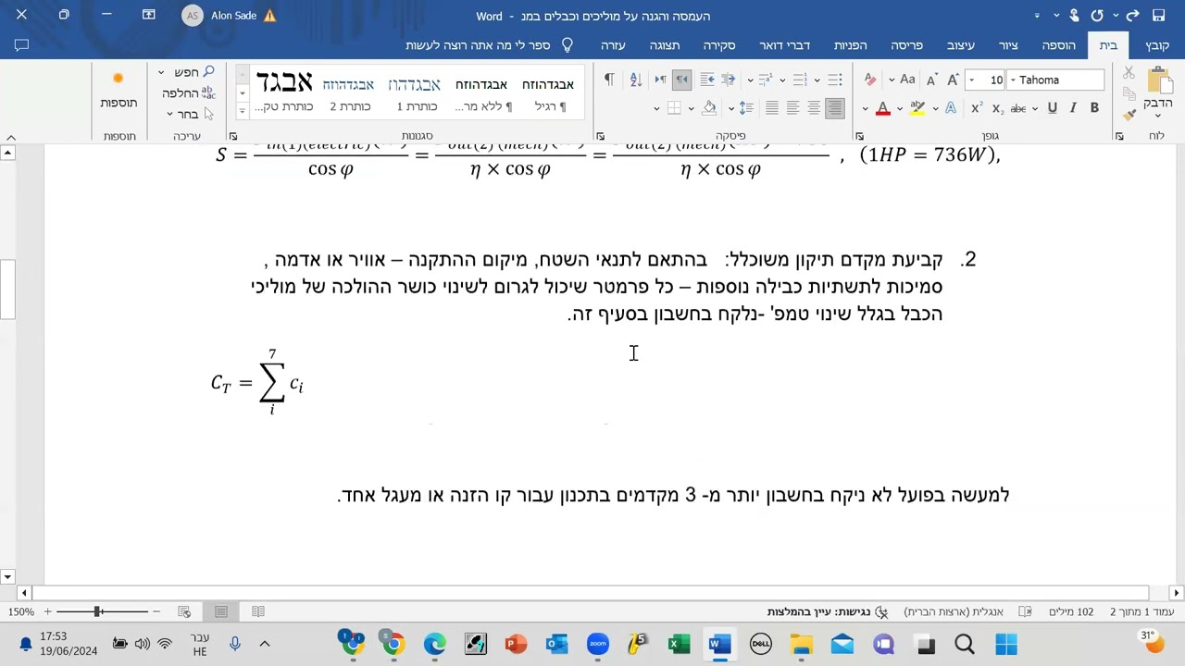The height and width of the screenshot is (666, 1185).
Task: Open the עיצוב (Design) ribbon tab
Action: pyautogui.click(x=961, y=45)
